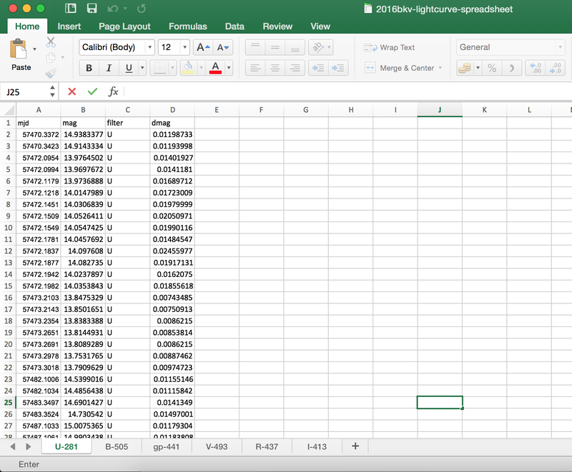Apply the percent style format

(492, 68)
